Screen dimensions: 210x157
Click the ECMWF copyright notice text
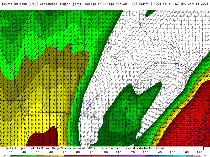pos(86,148)
